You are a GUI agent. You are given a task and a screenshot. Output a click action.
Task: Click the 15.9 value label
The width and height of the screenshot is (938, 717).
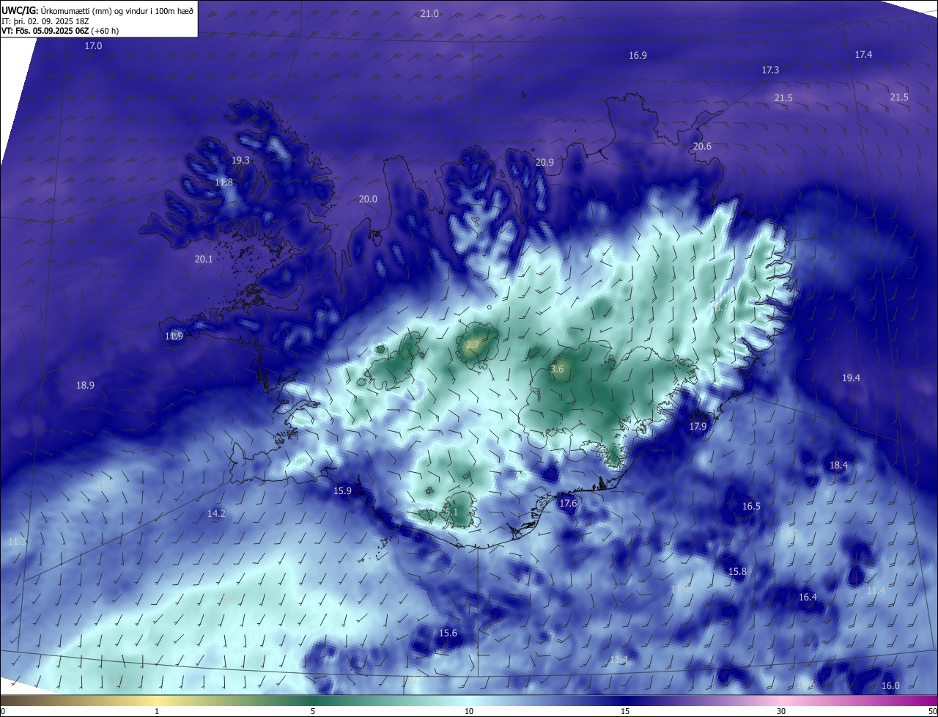pyautogui.click(x=342, y=491)
